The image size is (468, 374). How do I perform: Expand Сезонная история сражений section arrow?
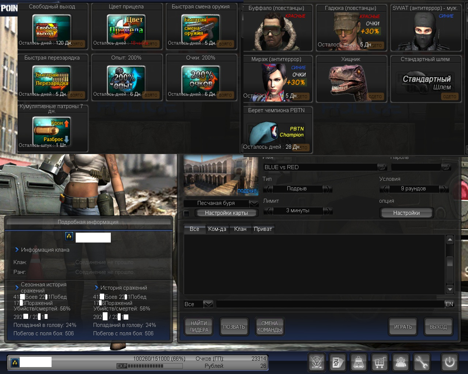coord(17,287)
